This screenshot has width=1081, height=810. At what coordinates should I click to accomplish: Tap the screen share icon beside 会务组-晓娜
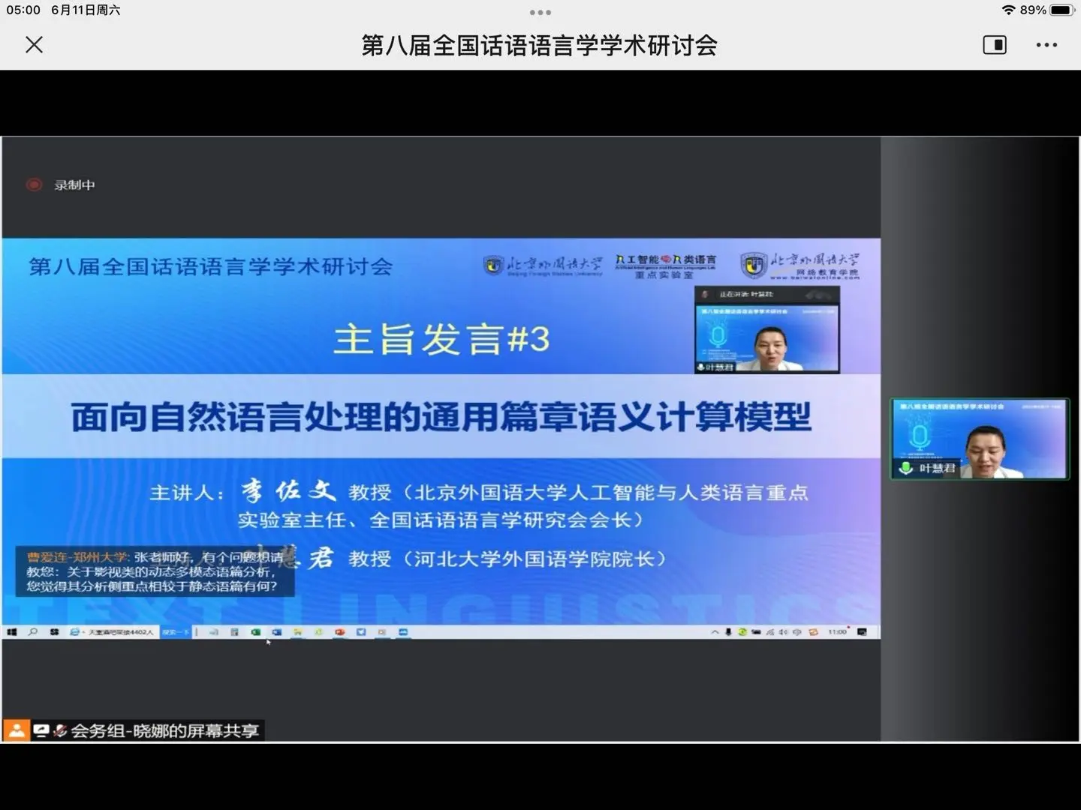(x=41, y=730)
